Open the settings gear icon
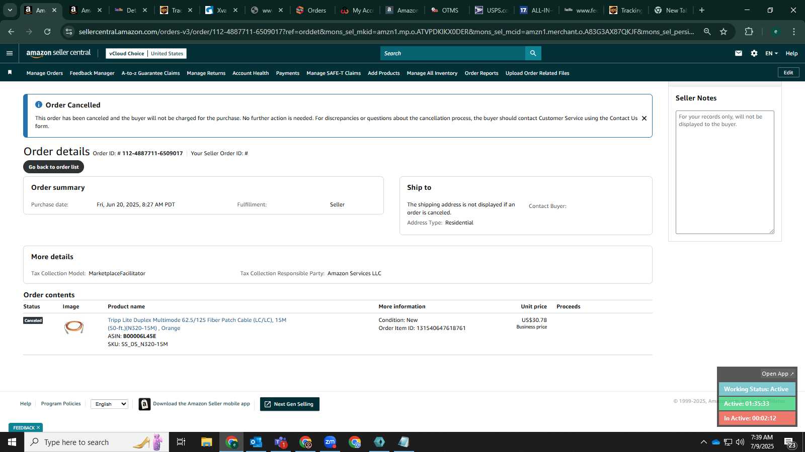 pos(754,53)
